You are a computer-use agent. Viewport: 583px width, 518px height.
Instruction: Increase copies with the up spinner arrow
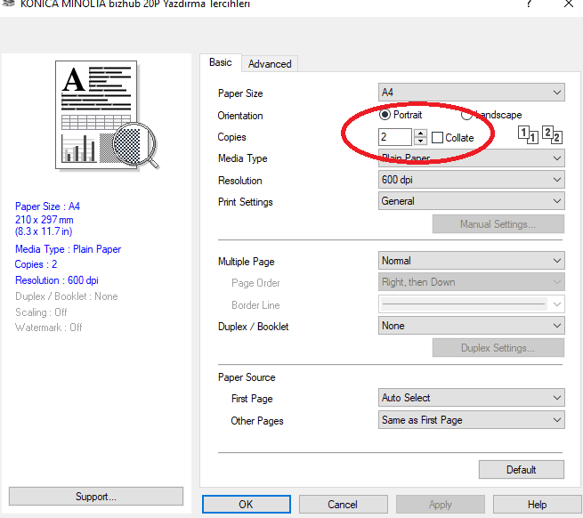[421, 133]
